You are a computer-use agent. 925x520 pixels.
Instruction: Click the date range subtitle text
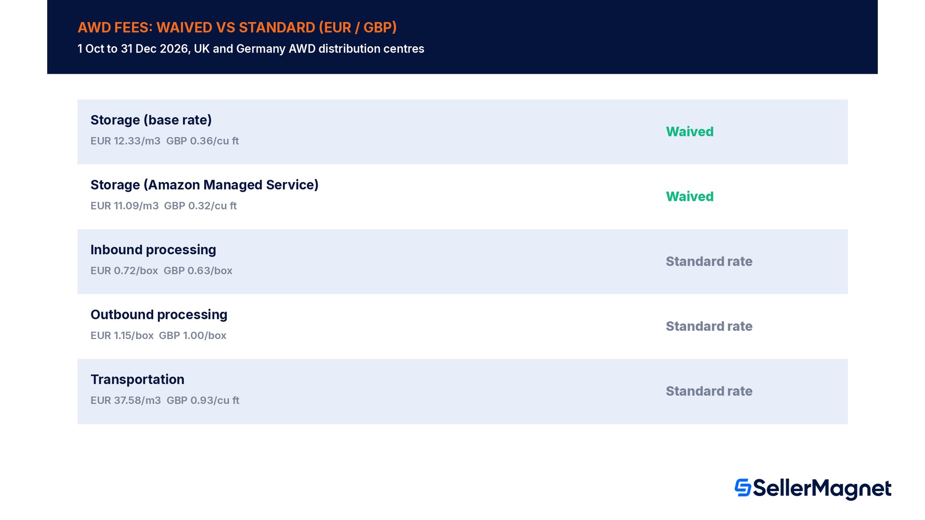251,49
